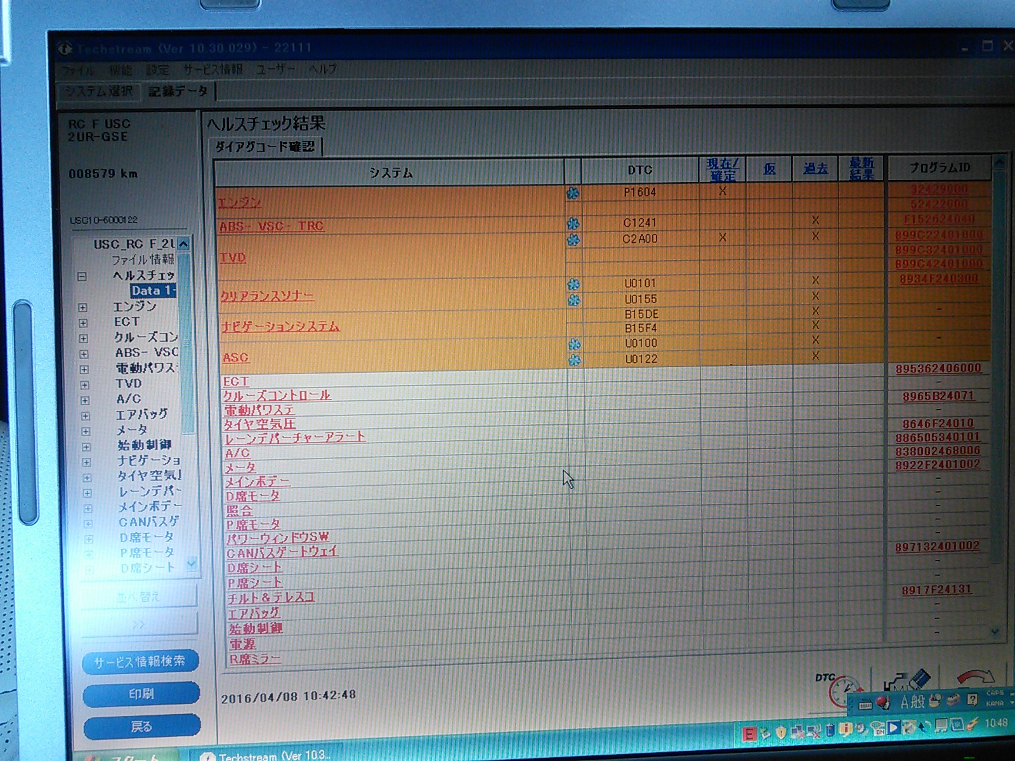Click the IME help question icon

(x=971, y=700)
